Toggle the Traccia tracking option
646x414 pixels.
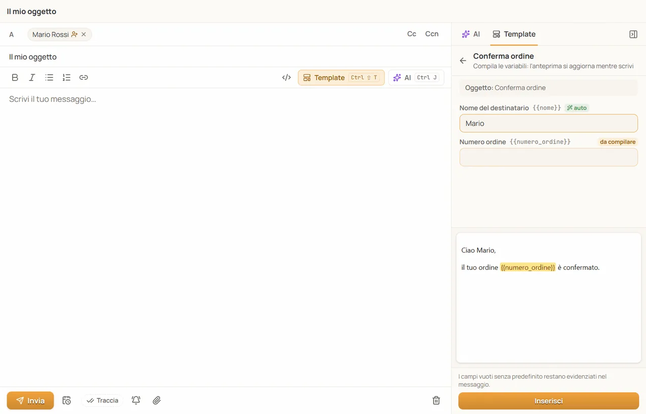point(102,400)
